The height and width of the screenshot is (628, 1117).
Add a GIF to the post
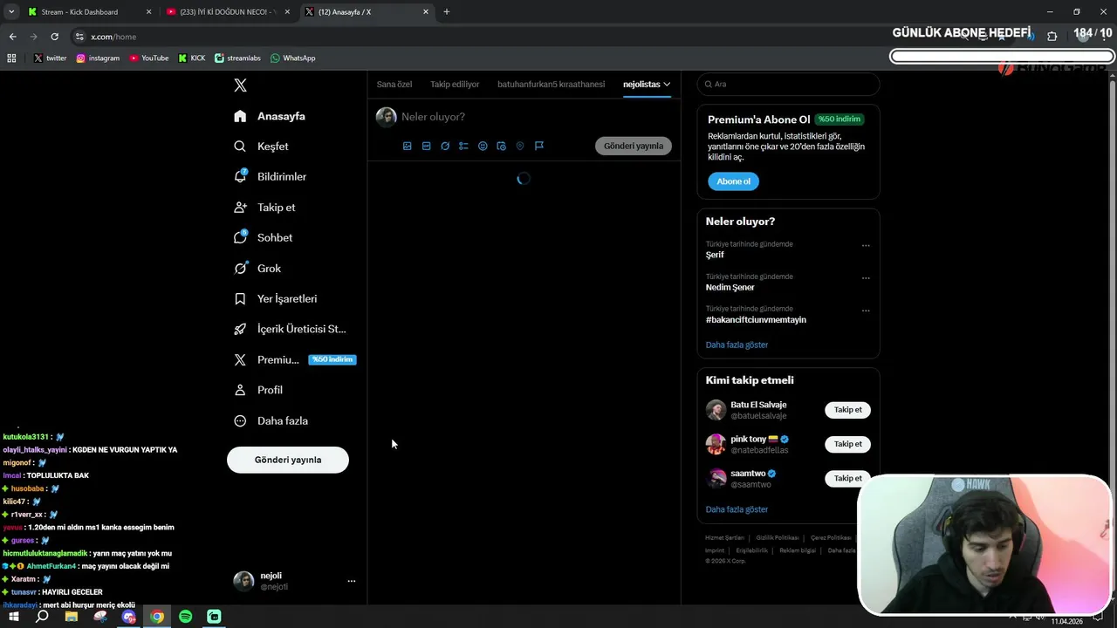(426, 146)
